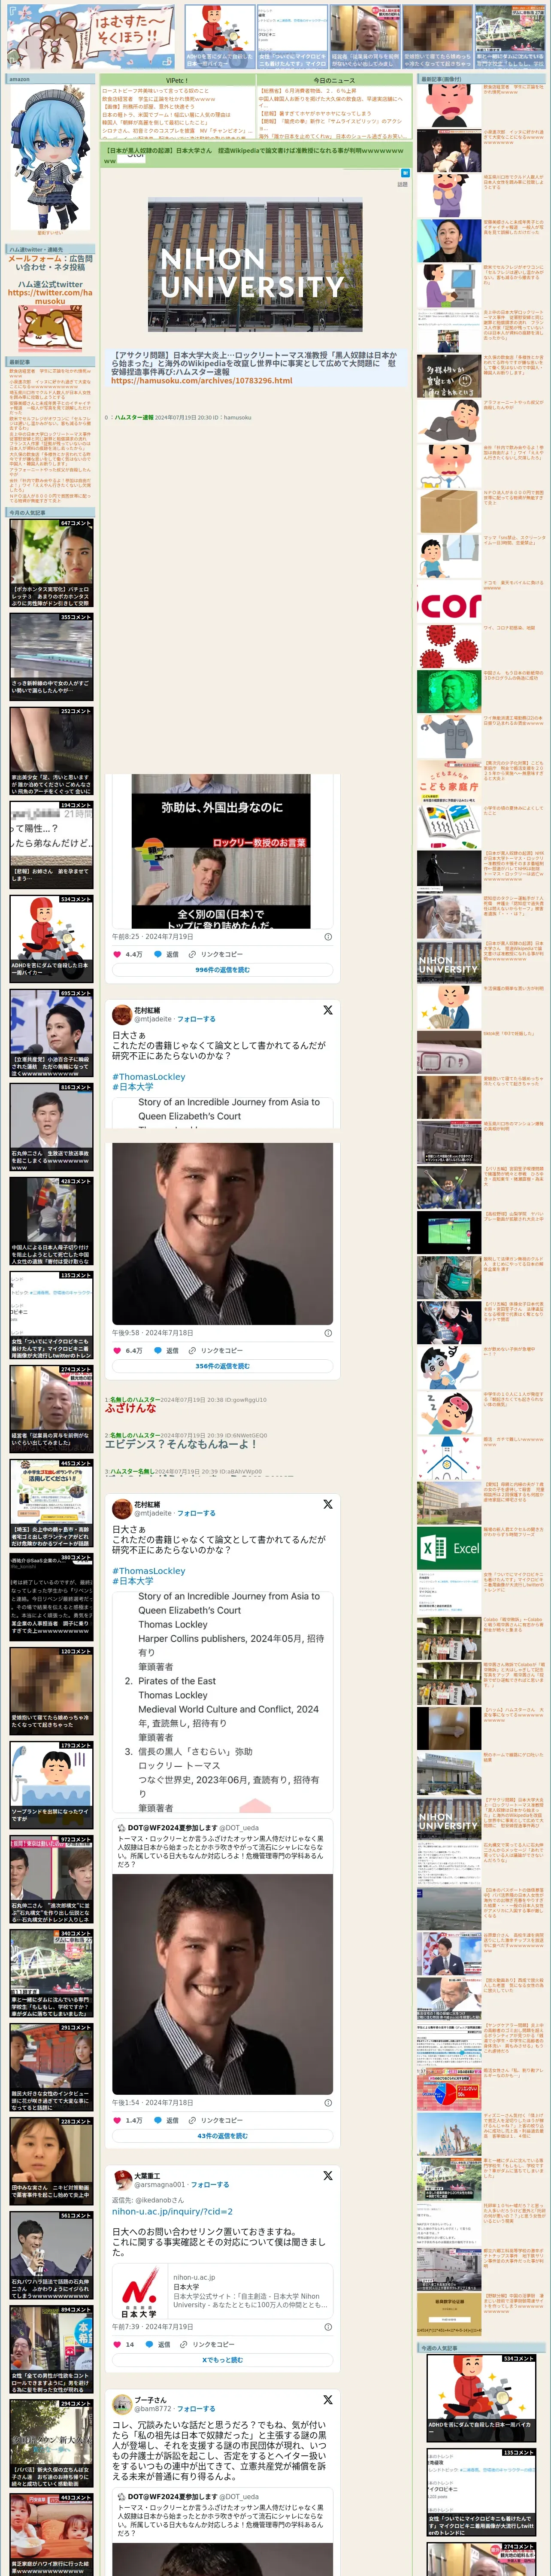The height and width of the screenshot is (2576, 551).
Task: Click エビデンス？そんなもんねーよ！ comment
Action: [x=181, y=1444]
